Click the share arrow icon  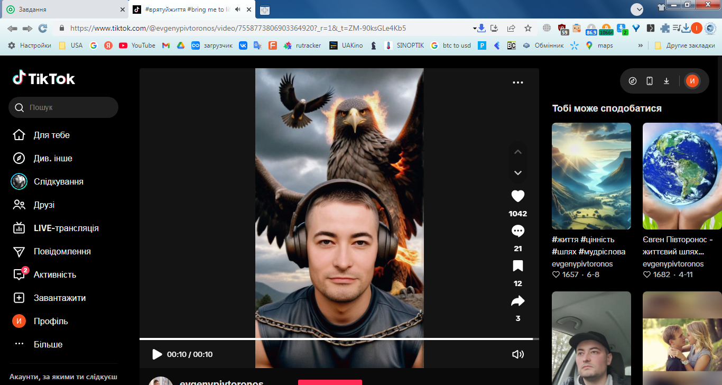[x=517, y=301]
